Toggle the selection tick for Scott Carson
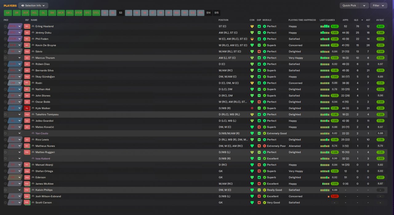The image size is (394, 215). [x=5, y=203]
